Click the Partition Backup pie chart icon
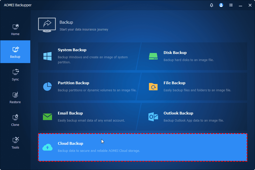 tap(47, 87)
